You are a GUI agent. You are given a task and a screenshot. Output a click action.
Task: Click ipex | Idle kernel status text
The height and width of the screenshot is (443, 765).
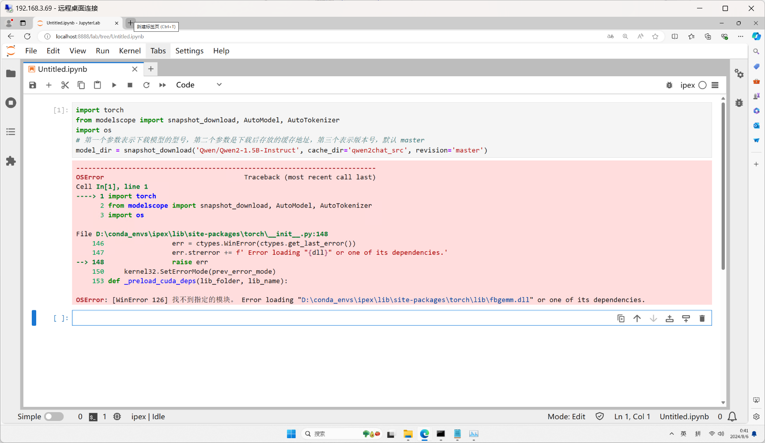pos(148,417)
